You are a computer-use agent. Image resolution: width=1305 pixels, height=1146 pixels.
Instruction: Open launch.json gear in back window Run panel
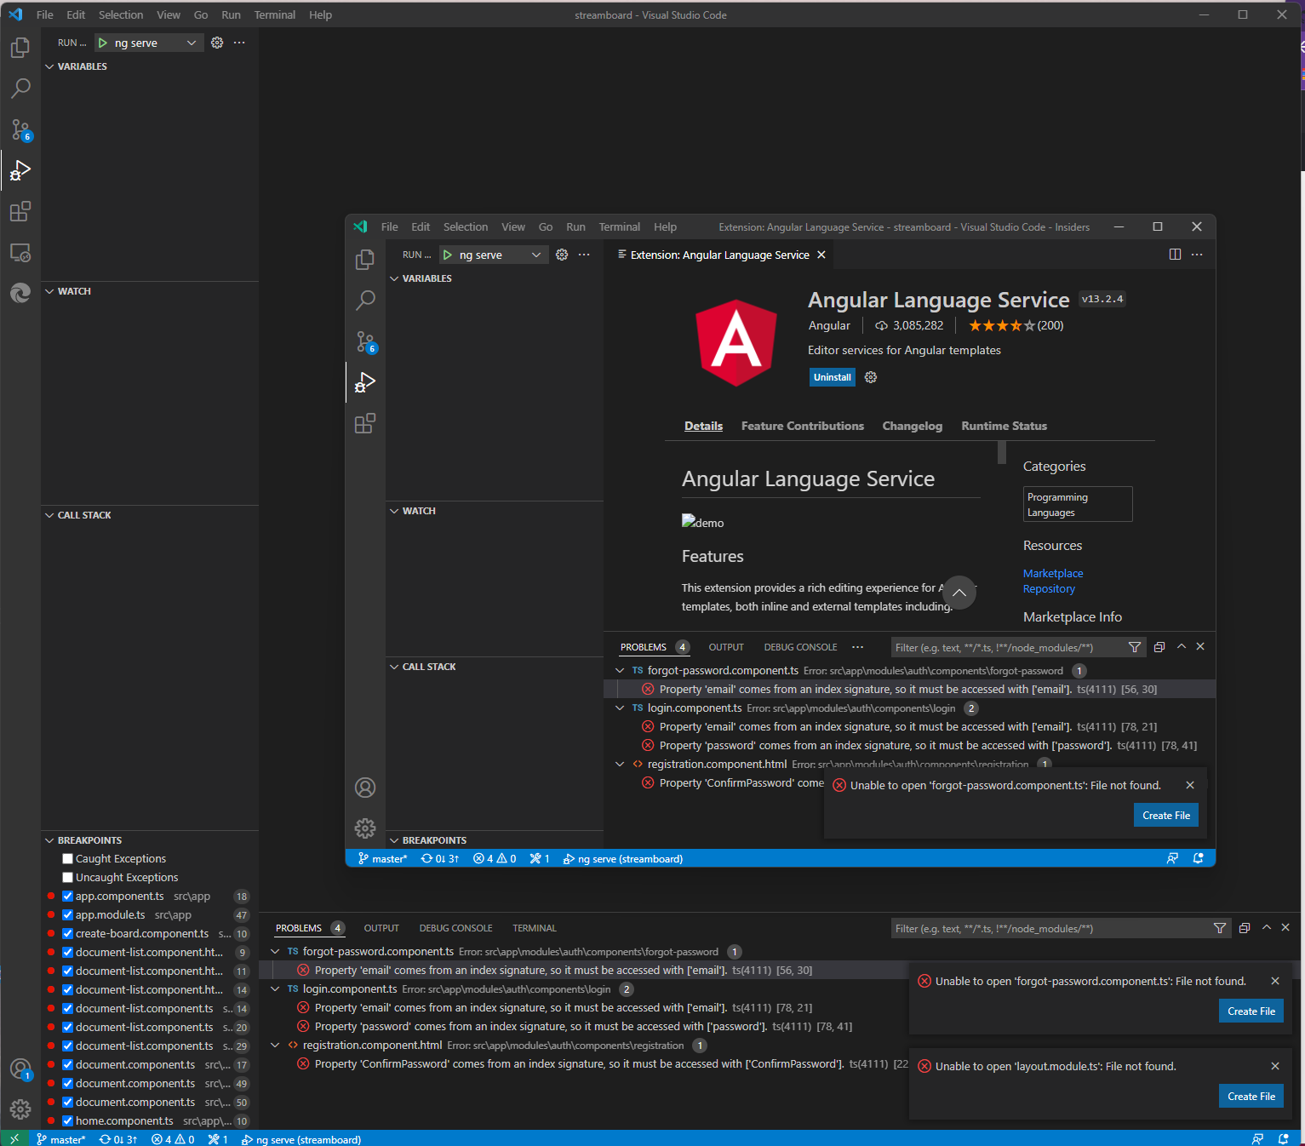click(217, 43)
